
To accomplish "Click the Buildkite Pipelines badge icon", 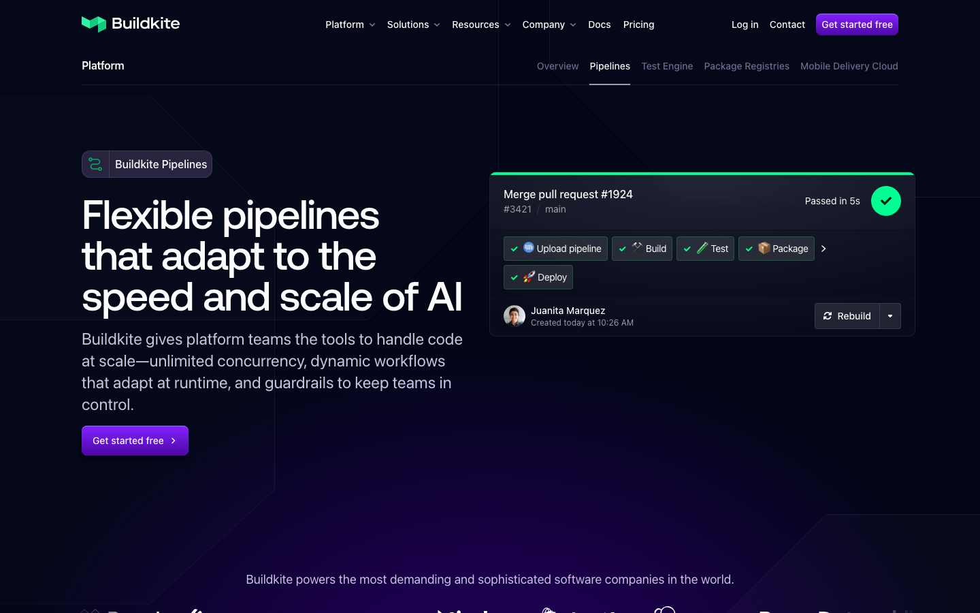I will point(95,164).
